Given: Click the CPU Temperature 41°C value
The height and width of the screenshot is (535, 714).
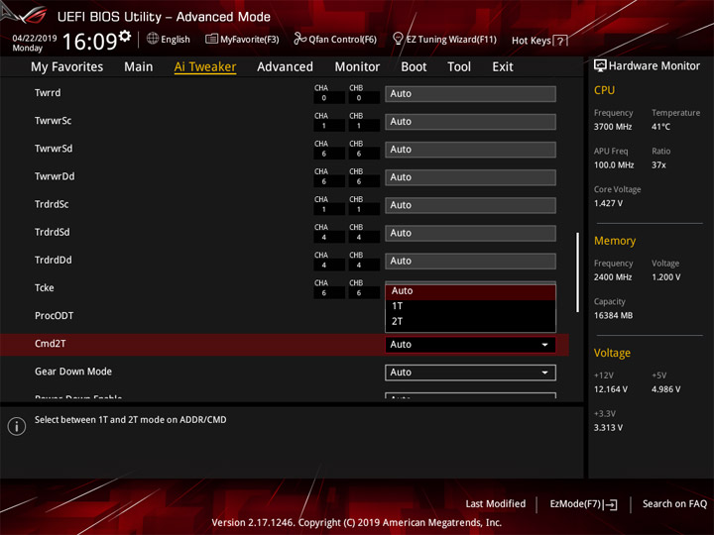Looking at the screenshot, I should [660, 127].
